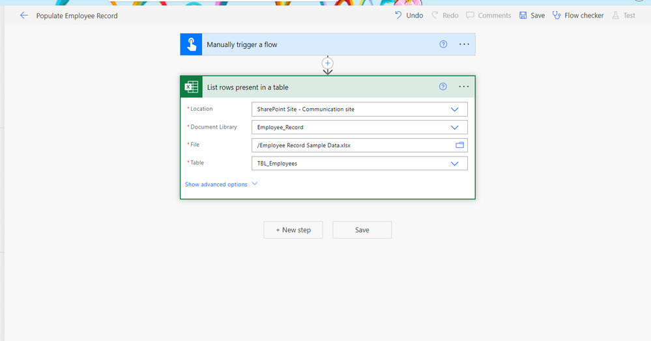Click the Location field label
The height and width of the screenshot is (341, 651).
click(201, 109)
